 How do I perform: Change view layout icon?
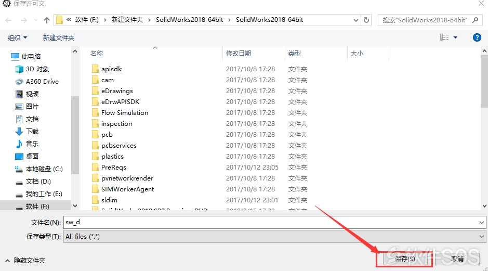pyautogui.click(x=444, y=37)
